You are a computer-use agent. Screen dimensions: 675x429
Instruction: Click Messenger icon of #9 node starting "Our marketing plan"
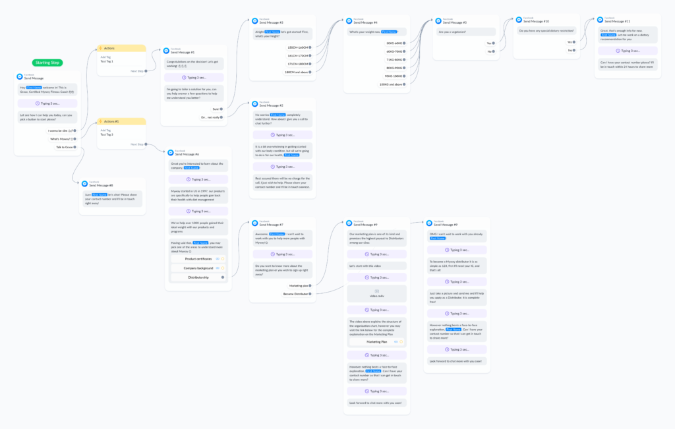point(349,223)
